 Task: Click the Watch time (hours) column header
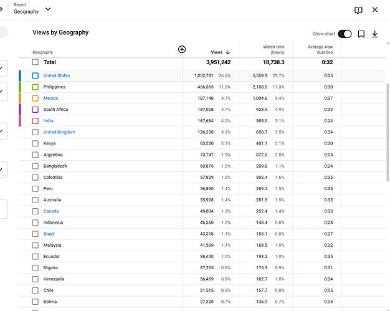tap(273, 49)
